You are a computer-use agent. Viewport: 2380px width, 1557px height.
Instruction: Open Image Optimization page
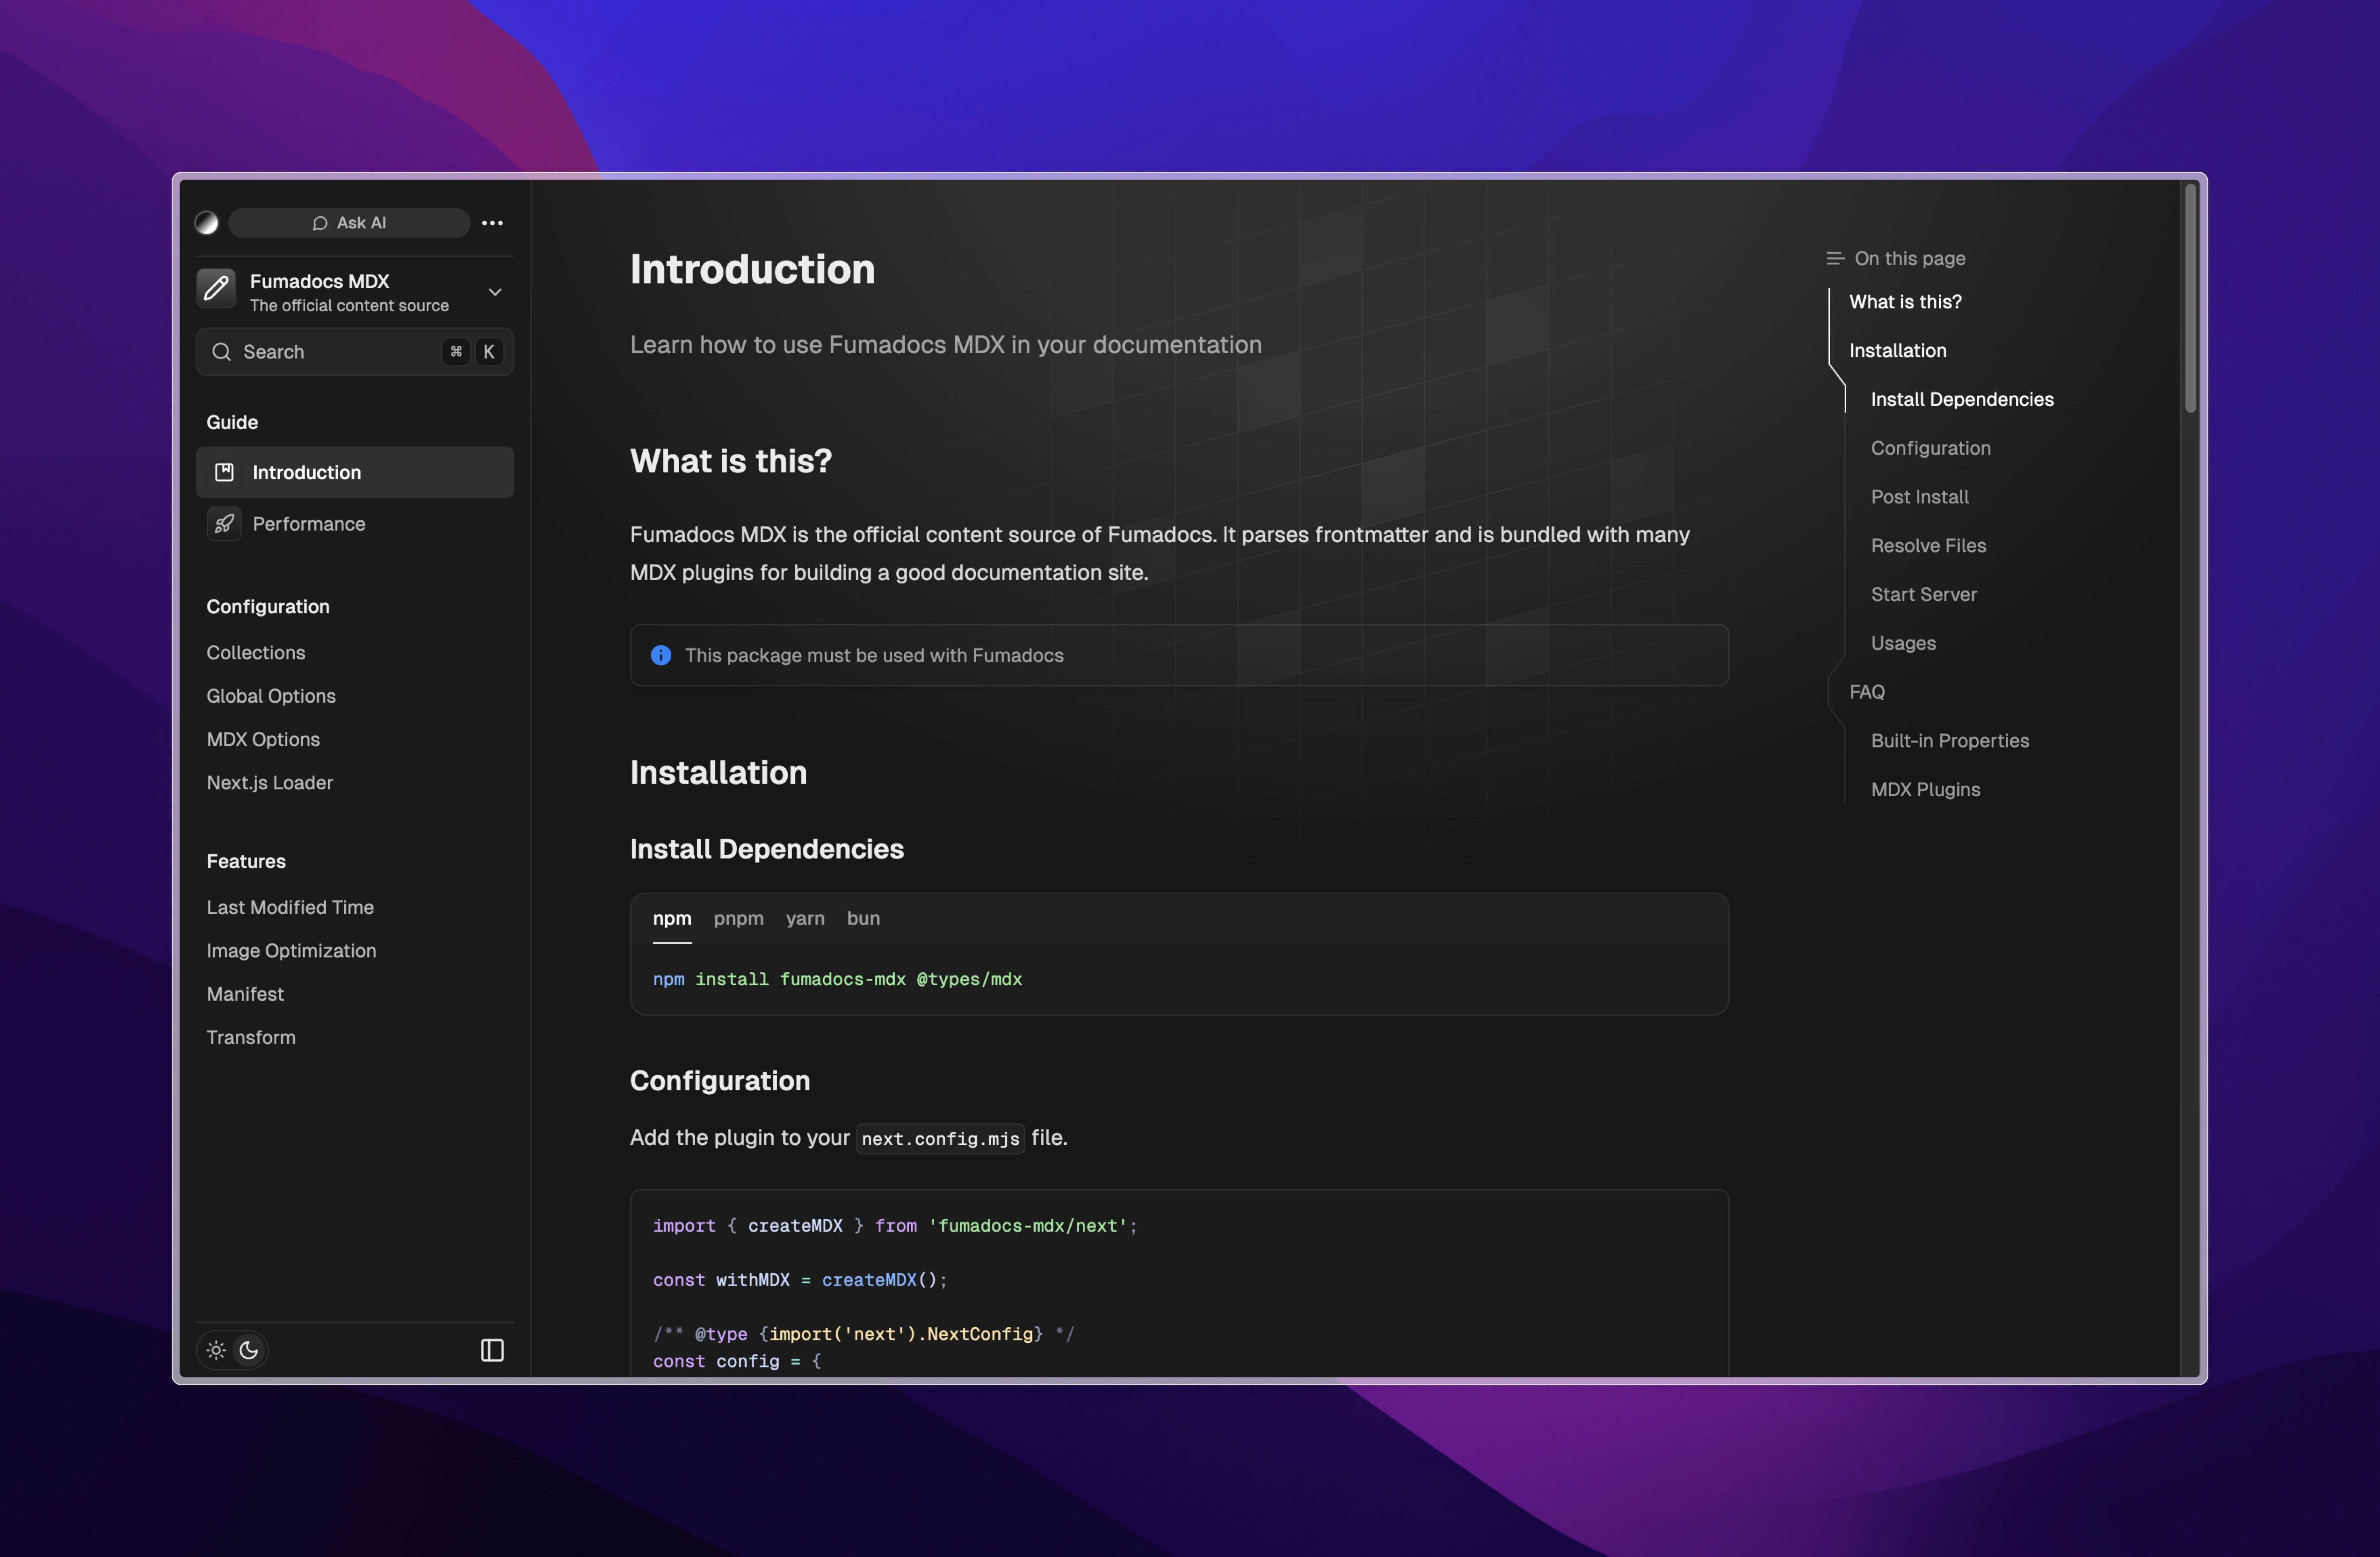[x=291, y=951]
